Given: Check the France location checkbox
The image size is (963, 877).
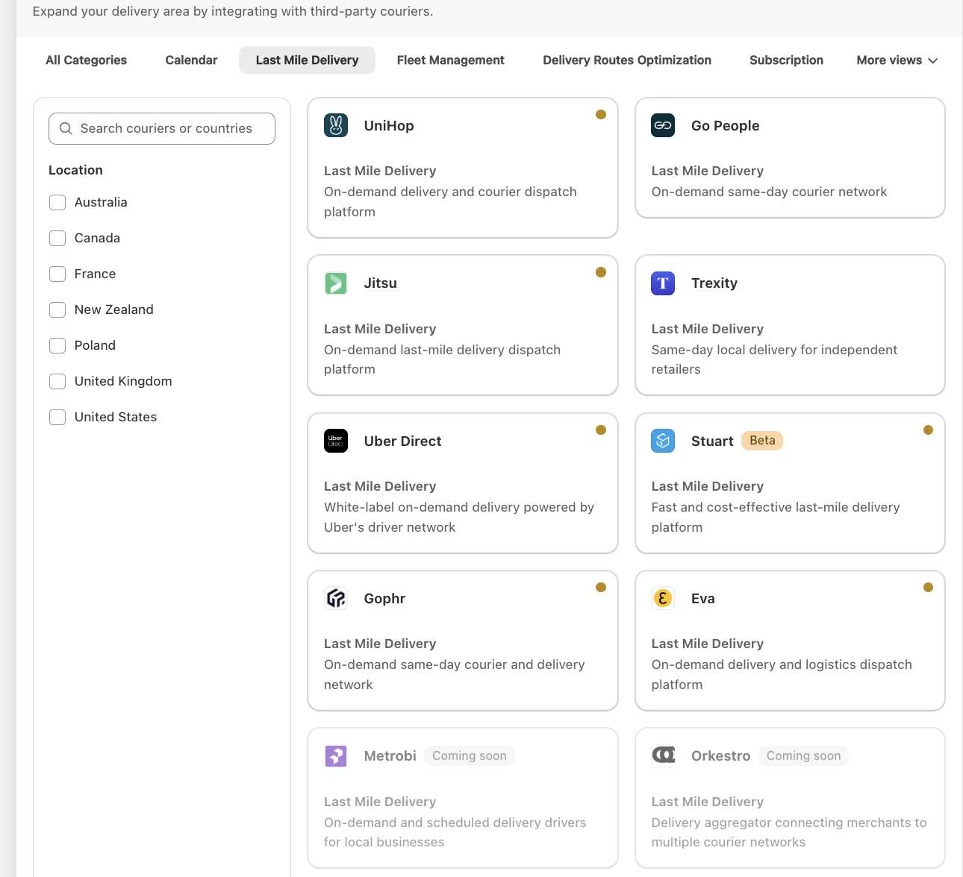Looking at the screenshot, I should tap(57, 274).
